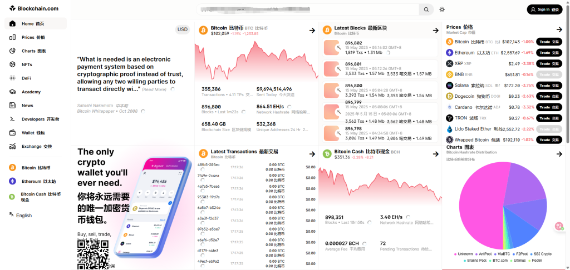570x270 pixels.
Task: Click the Wallet icon in sidebar
Action: click(x=12, y=132)
